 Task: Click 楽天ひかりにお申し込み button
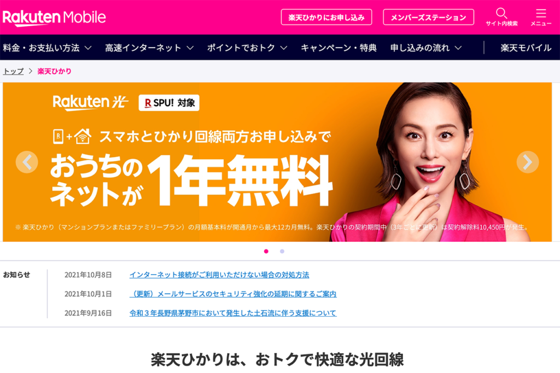pos(326,17)
